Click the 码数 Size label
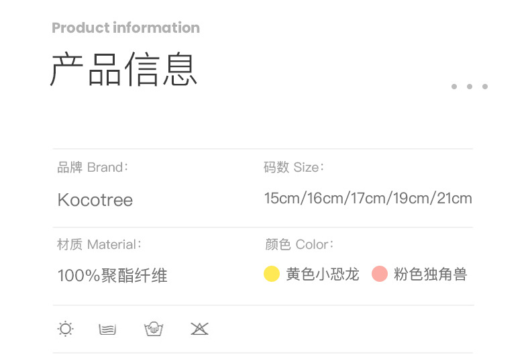 click(294, 167)
